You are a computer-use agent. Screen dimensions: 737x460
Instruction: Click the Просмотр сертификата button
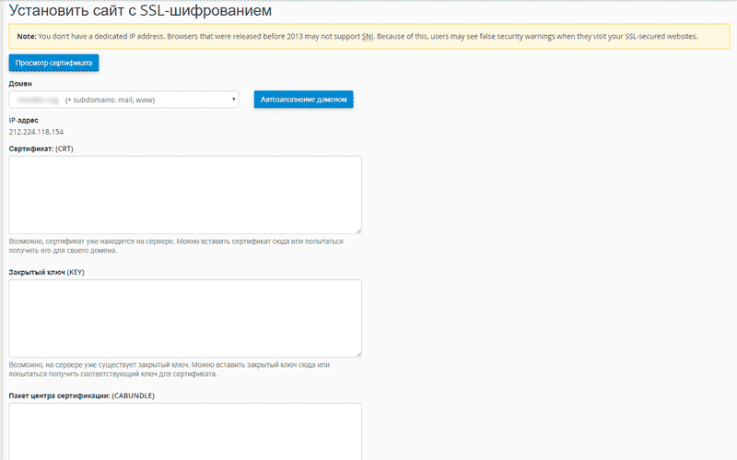click(53, 63)
